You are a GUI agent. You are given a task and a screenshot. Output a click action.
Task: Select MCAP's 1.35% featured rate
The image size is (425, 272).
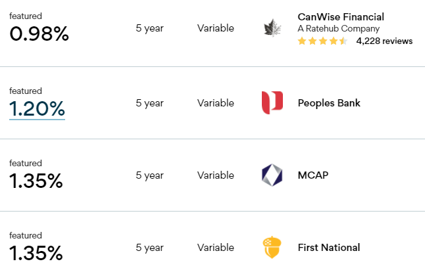(x=36, y=181)
